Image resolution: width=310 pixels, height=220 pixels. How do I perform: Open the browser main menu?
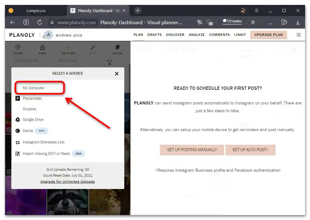click(x=257, y=11)
